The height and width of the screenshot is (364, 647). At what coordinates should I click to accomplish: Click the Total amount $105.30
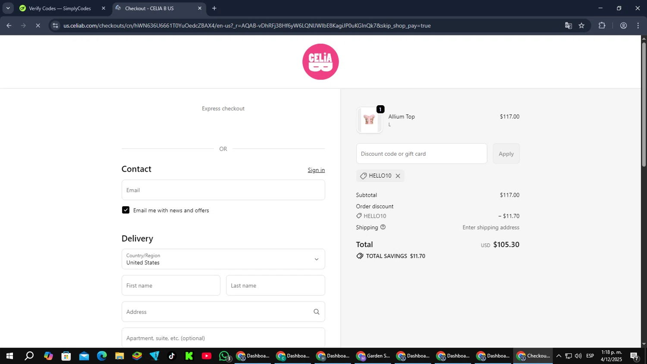[x=506, y=245]
